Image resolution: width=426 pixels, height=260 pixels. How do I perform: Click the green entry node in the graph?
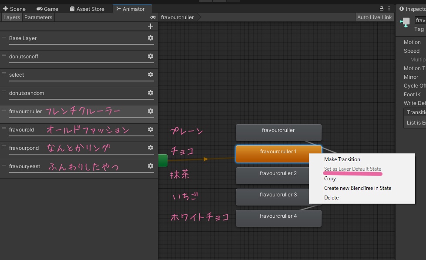coord(163,160)
